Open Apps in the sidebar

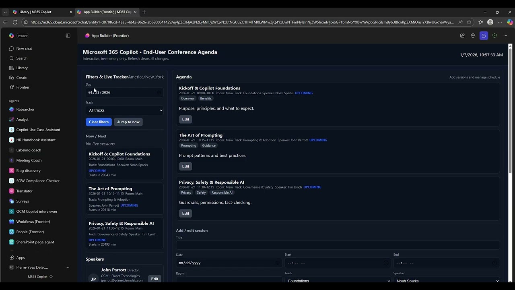[x=20, y=257]
